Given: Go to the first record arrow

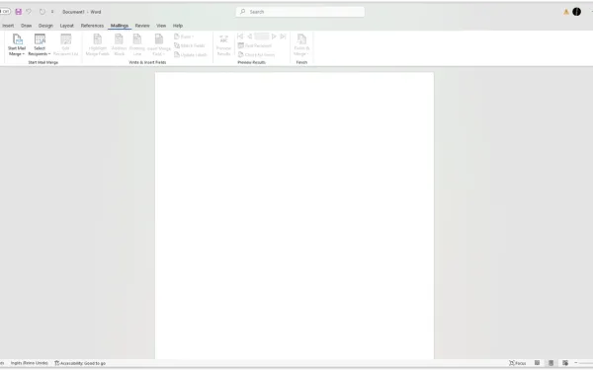Looking at the screenshot, I should (x=240, y=37).
